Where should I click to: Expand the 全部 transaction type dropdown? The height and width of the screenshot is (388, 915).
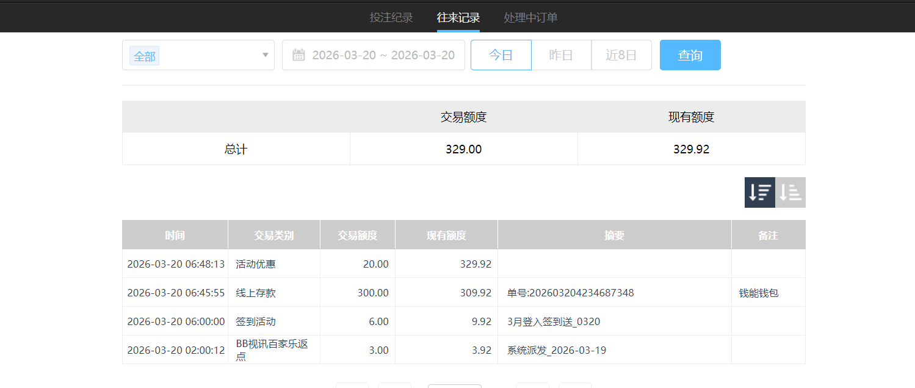coord(198,55)
